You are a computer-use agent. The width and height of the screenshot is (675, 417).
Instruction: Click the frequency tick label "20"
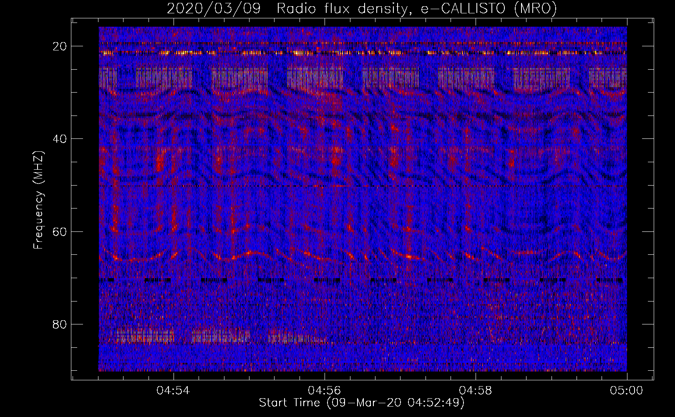[x=60, y=46]
